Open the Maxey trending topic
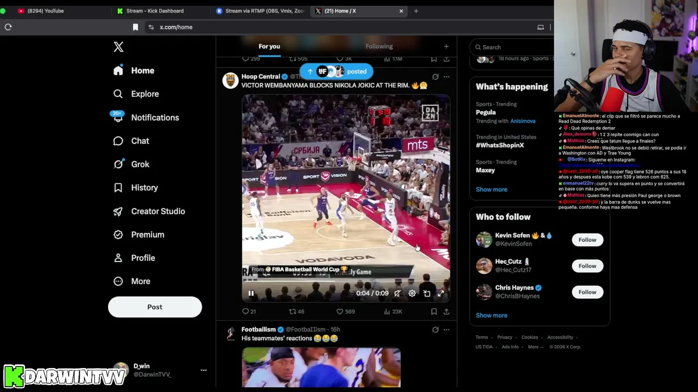This screenshot has height=392, width=698. [x=485, y=170]
